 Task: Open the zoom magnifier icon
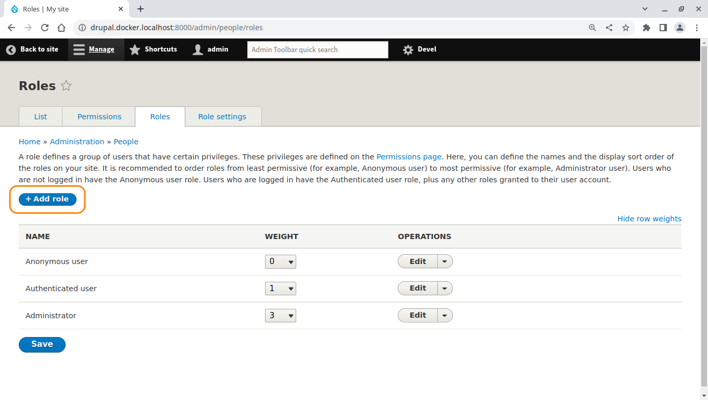(x=592, y=28)
